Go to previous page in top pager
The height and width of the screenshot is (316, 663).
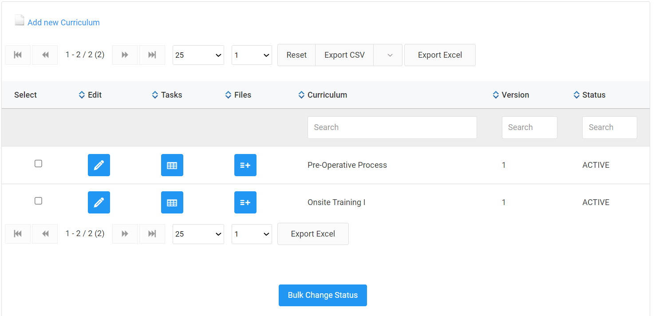[45, 55]
